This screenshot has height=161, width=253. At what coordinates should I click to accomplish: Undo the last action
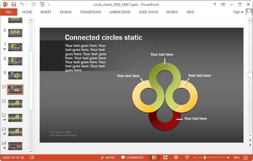click(22, 4)
